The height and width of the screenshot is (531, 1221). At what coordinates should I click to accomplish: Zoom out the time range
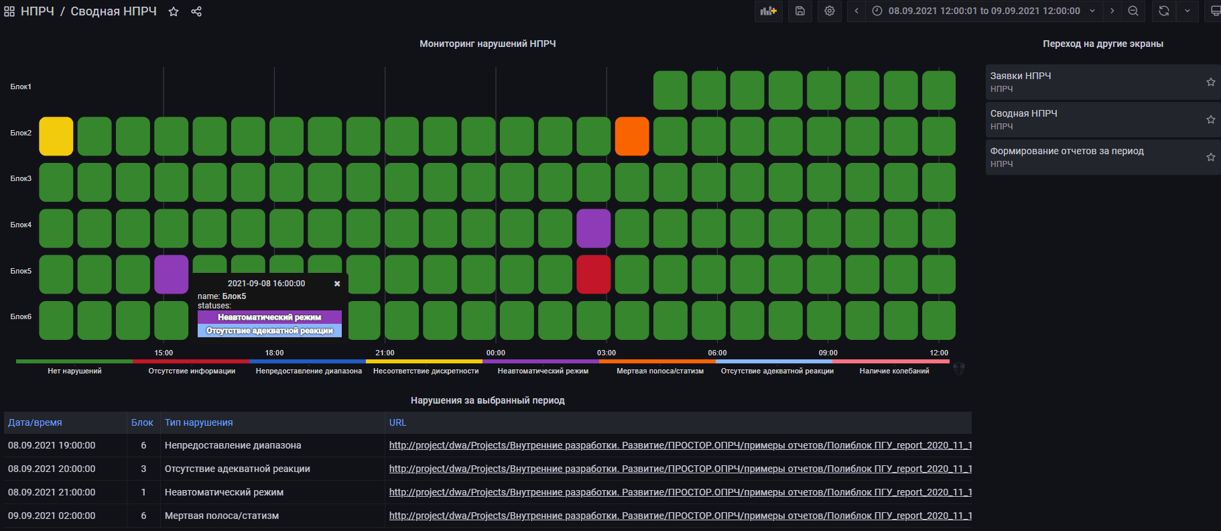point(1133,11)
